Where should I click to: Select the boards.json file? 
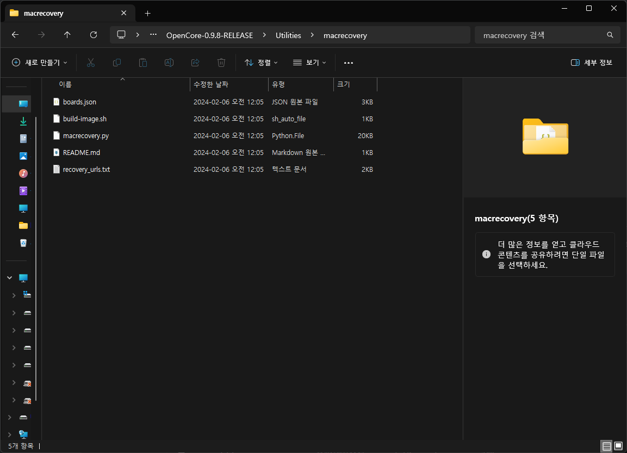click(79, 102)
